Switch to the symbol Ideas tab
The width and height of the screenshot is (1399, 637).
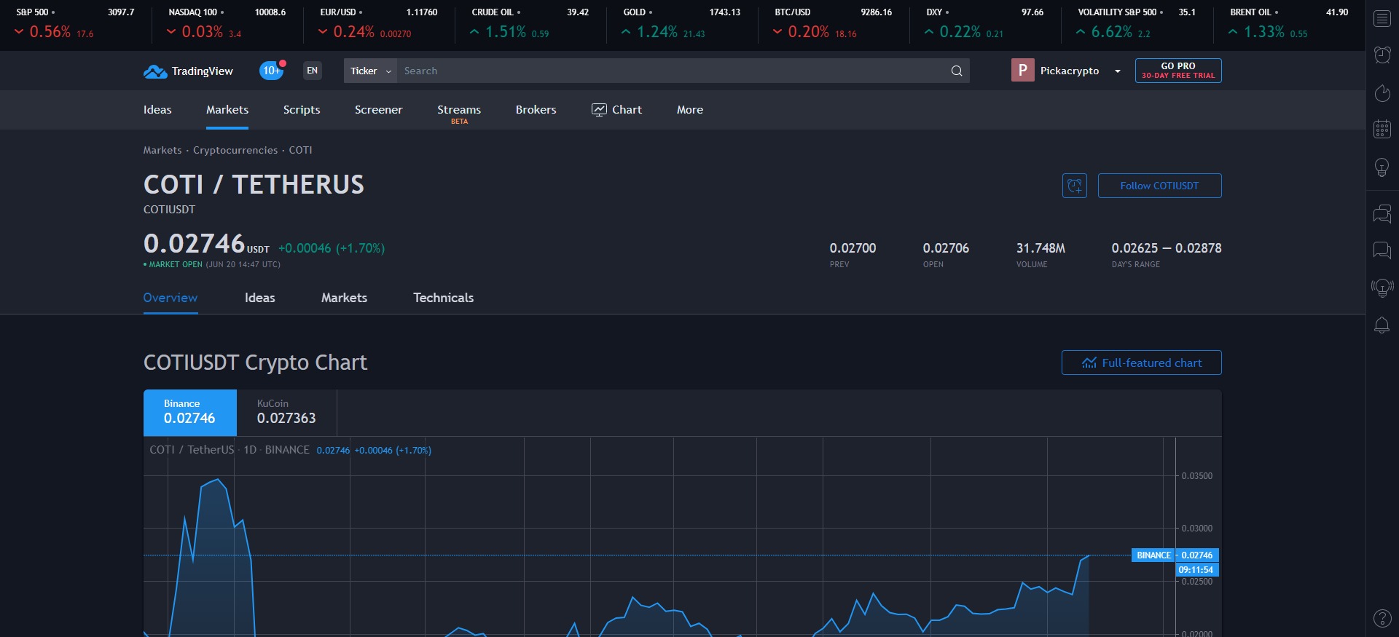(260, 298)
